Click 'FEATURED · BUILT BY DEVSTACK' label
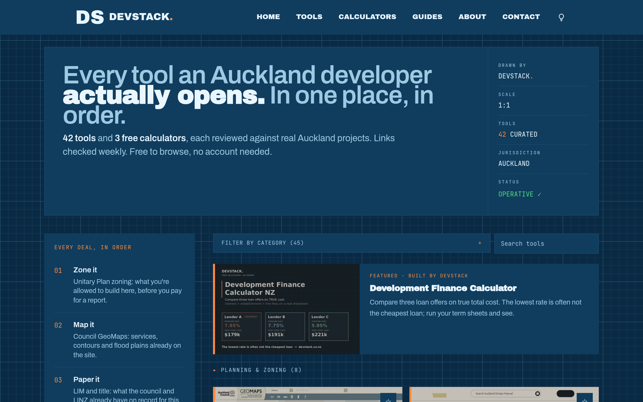643x402 pixels. point(419,276)
